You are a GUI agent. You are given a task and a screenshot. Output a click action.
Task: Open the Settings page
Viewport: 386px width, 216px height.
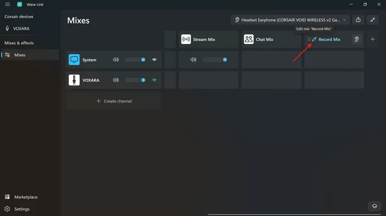(30, 209)
